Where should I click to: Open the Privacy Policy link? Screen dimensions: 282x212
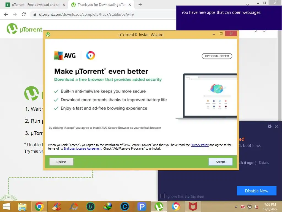199,145
